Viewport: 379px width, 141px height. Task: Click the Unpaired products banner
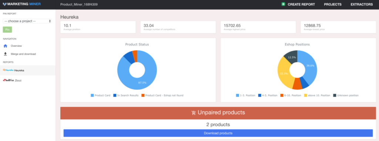pos(218,113)
